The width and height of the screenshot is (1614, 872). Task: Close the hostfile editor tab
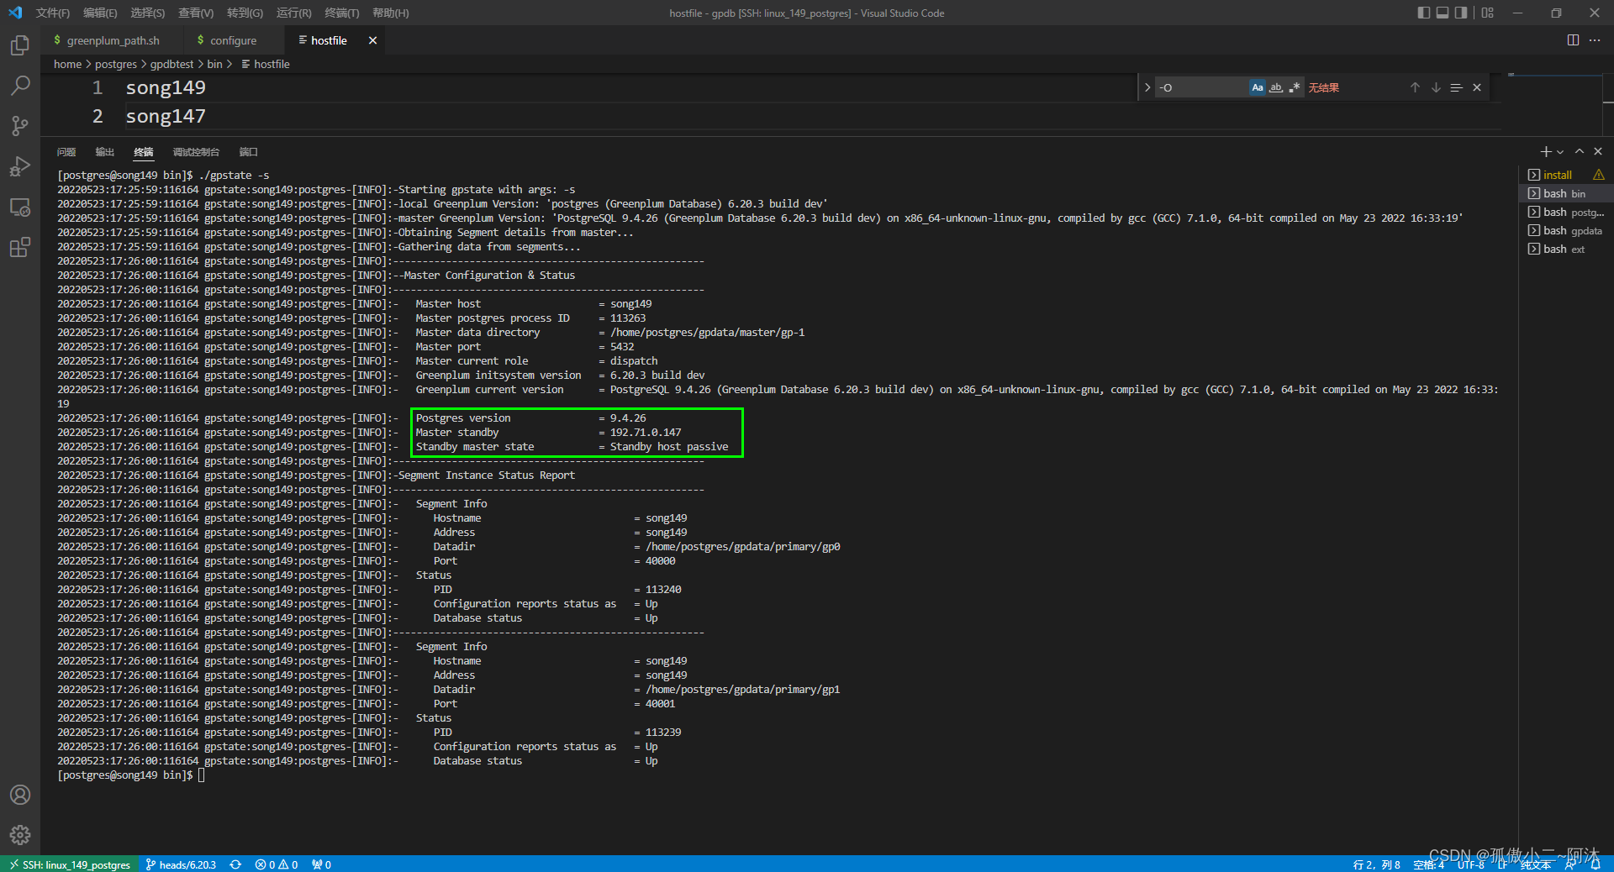click(372, 40)
